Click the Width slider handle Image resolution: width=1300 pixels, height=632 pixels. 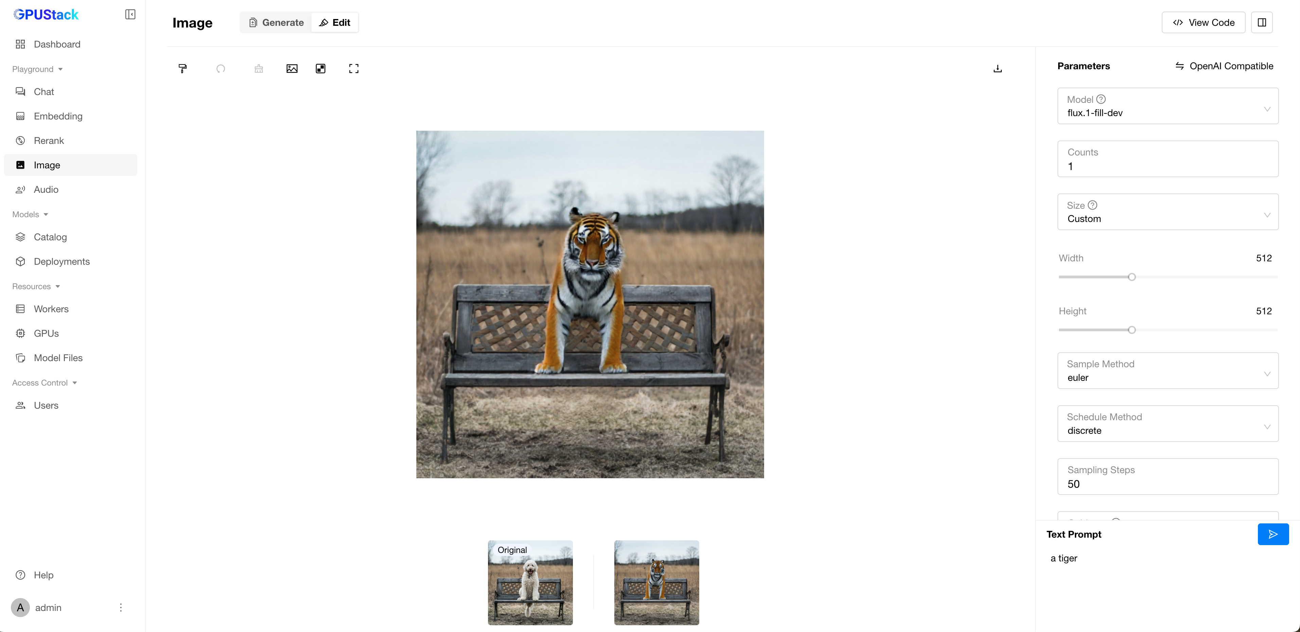point(1132,277)
